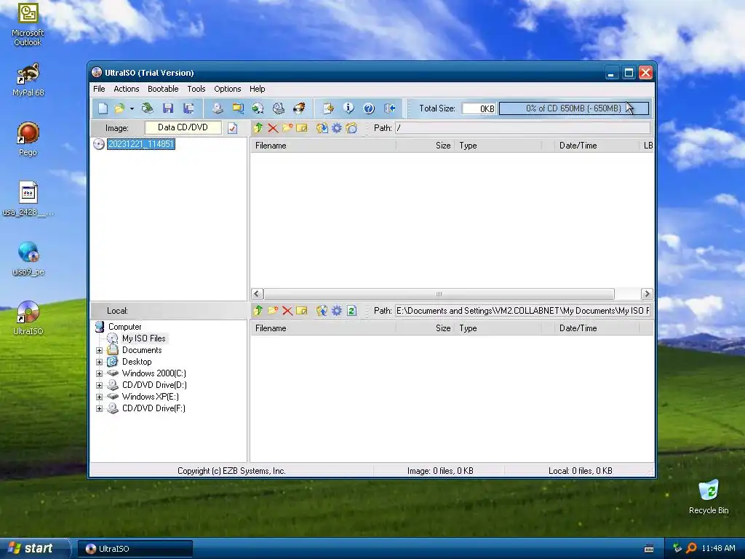Click the Image pane horizontal scrollbar thumb
This screenshot has width=745, height=559.
(x=439, y=294)
